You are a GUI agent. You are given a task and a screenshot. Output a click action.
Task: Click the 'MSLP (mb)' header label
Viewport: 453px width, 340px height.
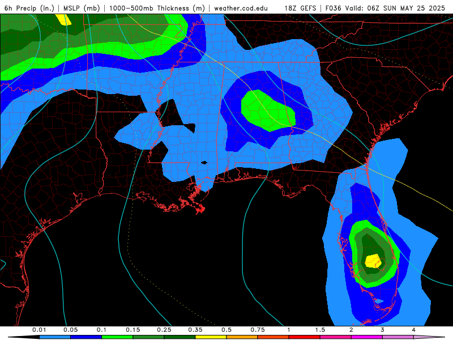(82, 8)
